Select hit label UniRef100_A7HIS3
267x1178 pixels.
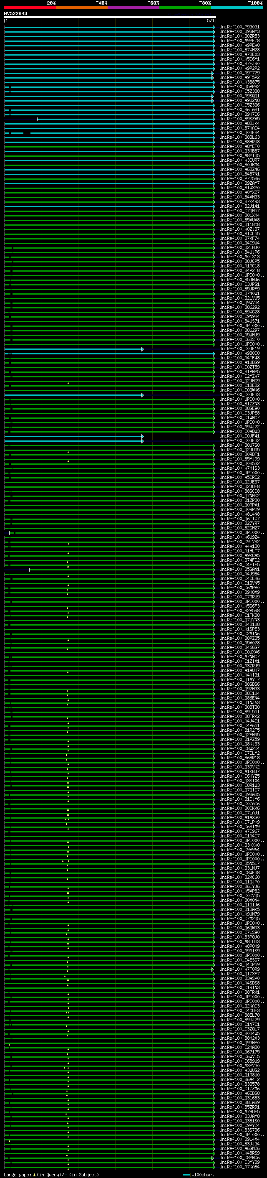point(239,468)
